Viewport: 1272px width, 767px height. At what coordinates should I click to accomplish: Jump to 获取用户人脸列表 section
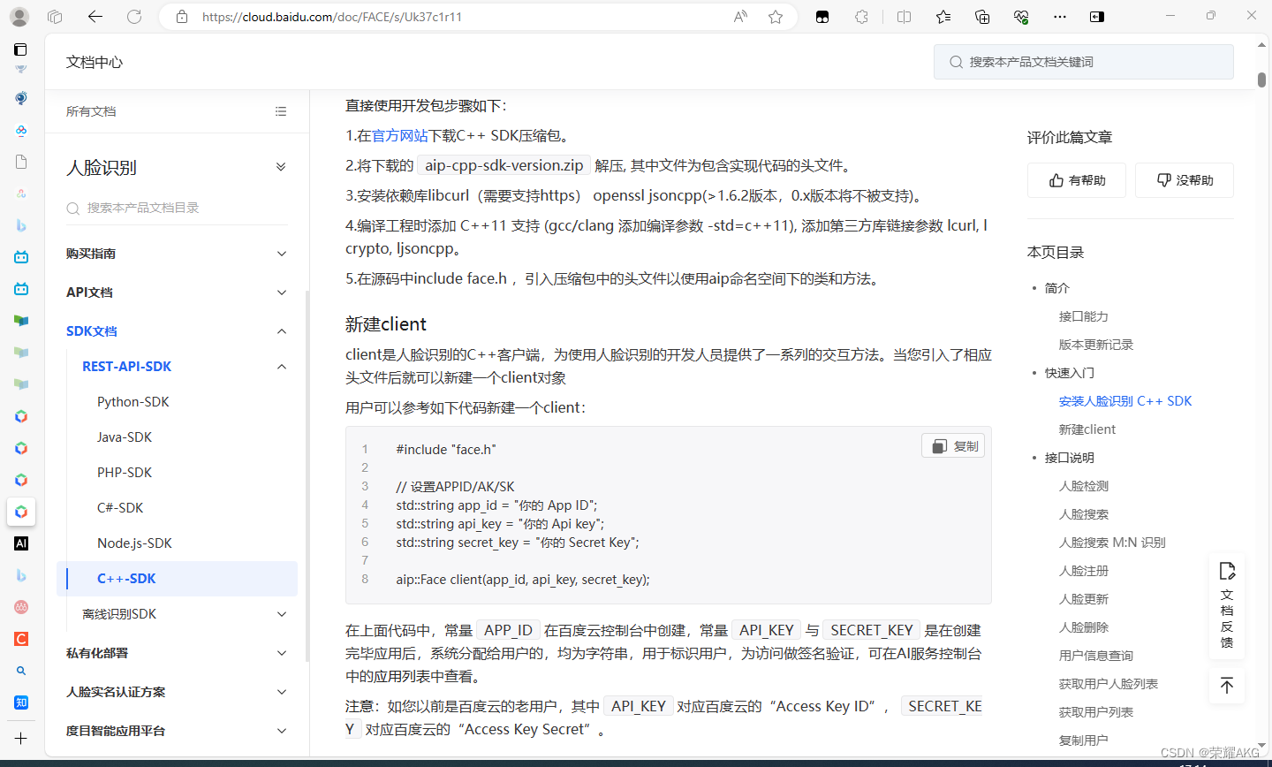tap(1109, 684)
